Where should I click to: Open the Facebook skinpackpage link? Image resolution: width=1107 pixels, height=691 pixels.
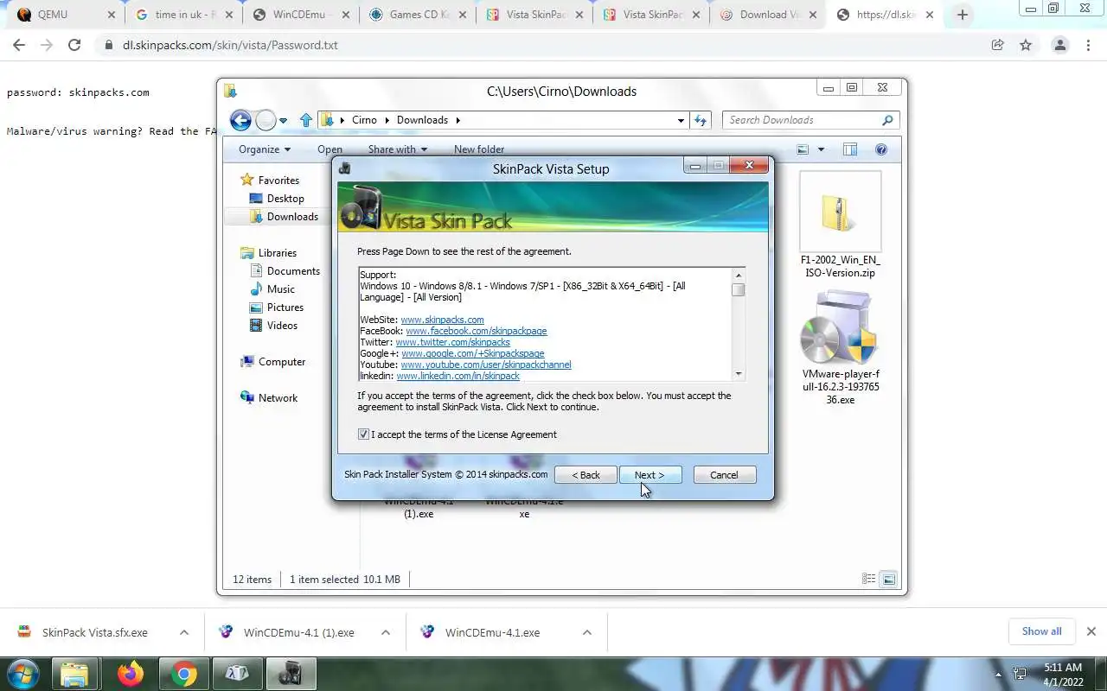click(x=476, y=331)
